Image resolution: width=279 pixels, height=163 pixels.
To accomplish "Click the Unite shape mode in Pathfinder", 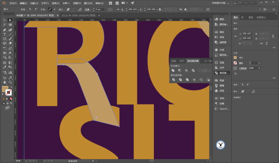I will click(173, 70).
